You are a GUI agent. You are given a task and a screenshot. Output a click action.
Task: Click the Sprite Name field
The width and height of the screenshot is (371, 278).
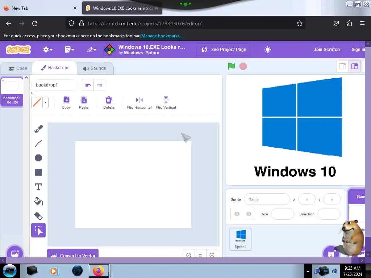tap(267, 199)
